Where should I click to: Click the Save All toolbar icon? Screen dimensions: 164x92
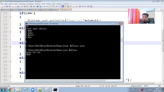(x=10, y=6)
